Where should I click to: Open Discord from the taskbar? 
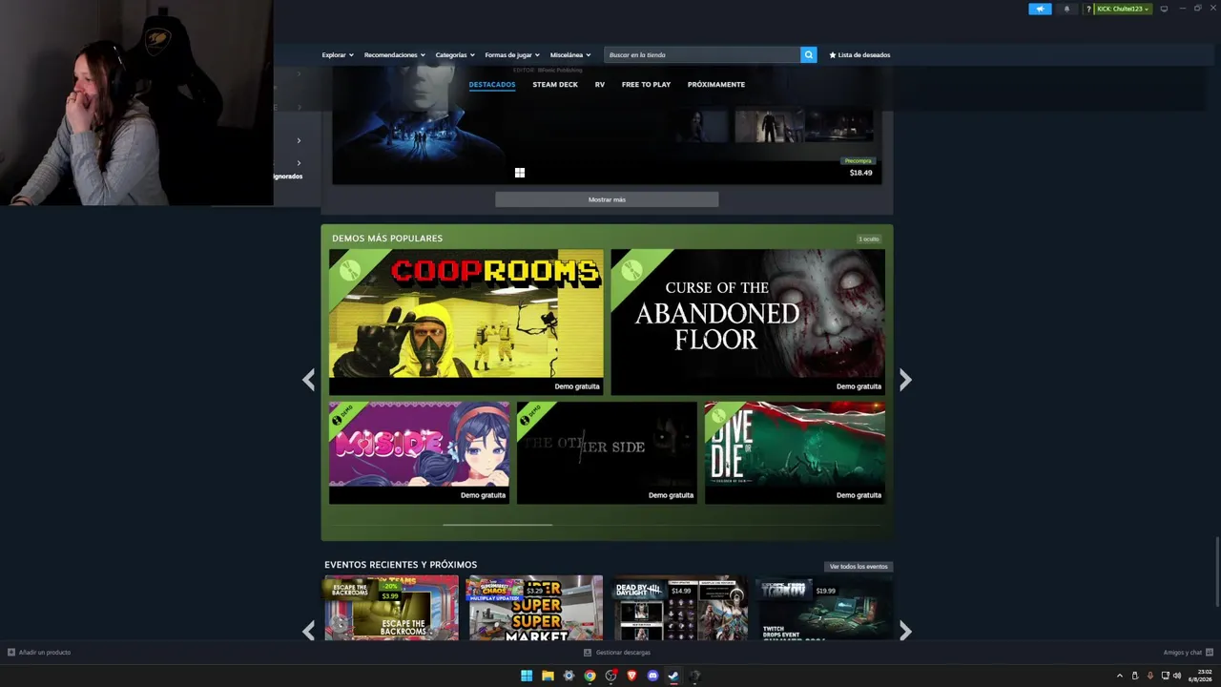[x=652, y=676]
